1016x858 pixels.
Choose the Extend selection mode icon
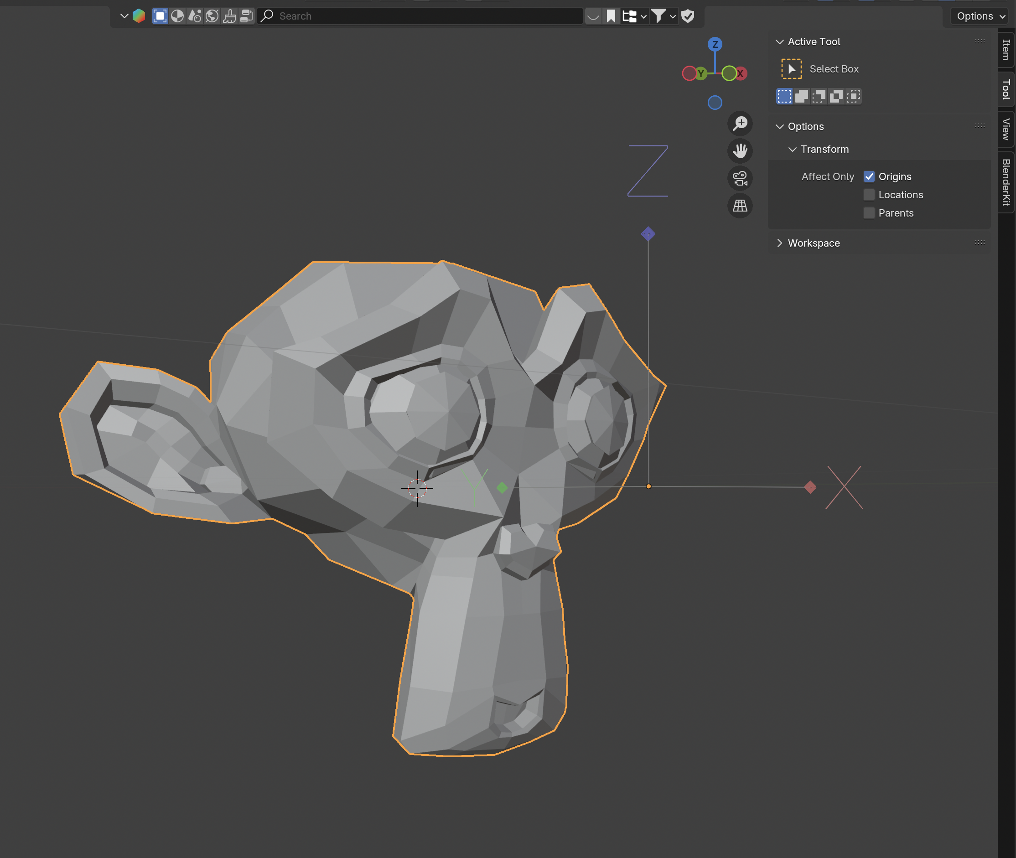801,96
